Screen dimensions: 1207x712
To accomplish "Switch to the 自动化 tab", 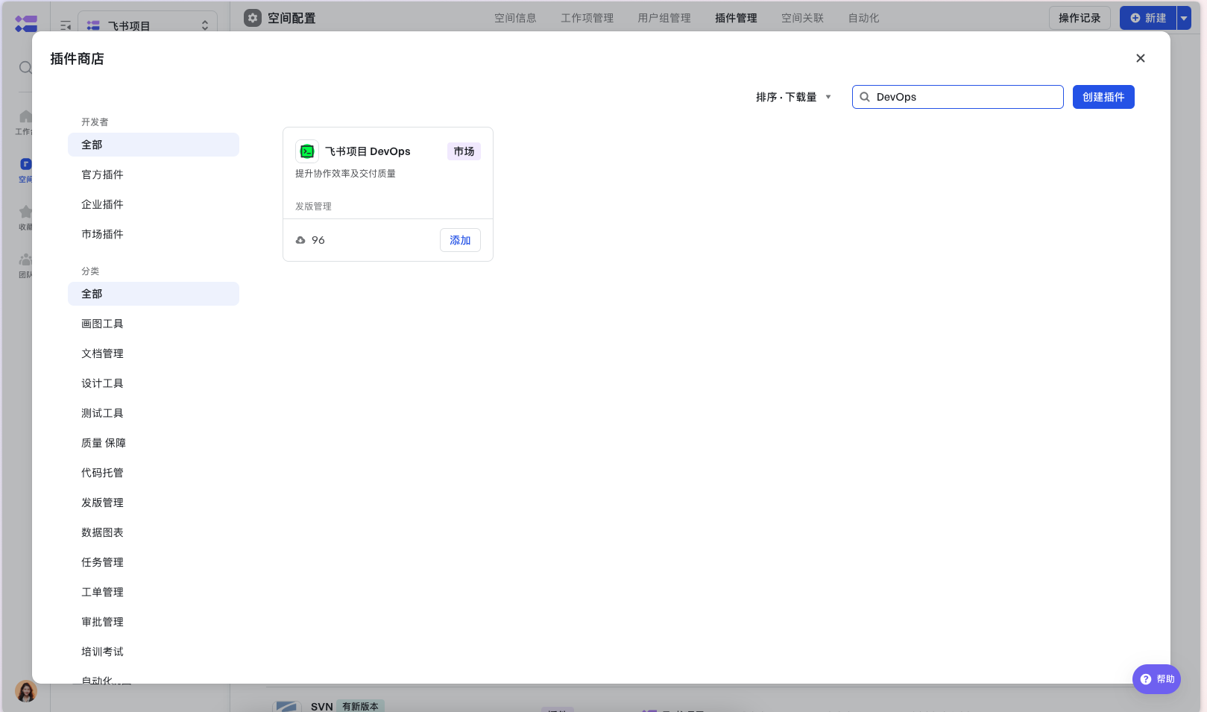I will click(x=863, y=18).
